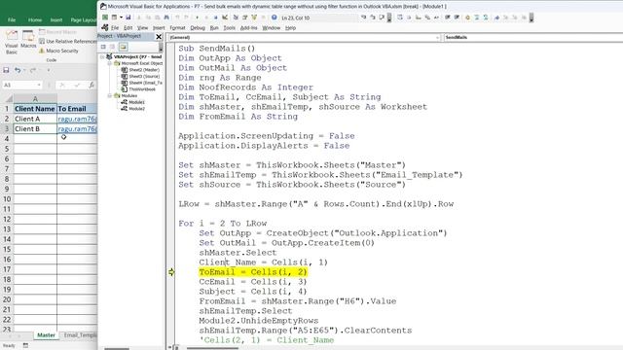Click View Object icon in Project pane
The width and height of the screenshot is (623, 350).
113,47
